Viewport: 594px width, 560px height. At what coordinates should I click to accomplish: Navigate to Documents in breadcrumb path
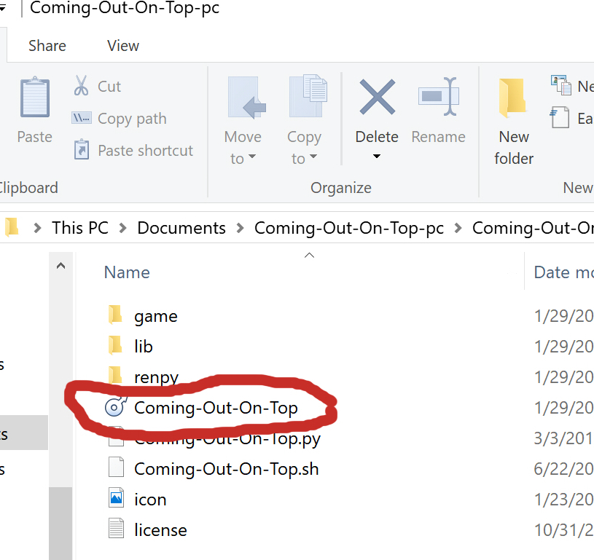(x=181, y=228)
